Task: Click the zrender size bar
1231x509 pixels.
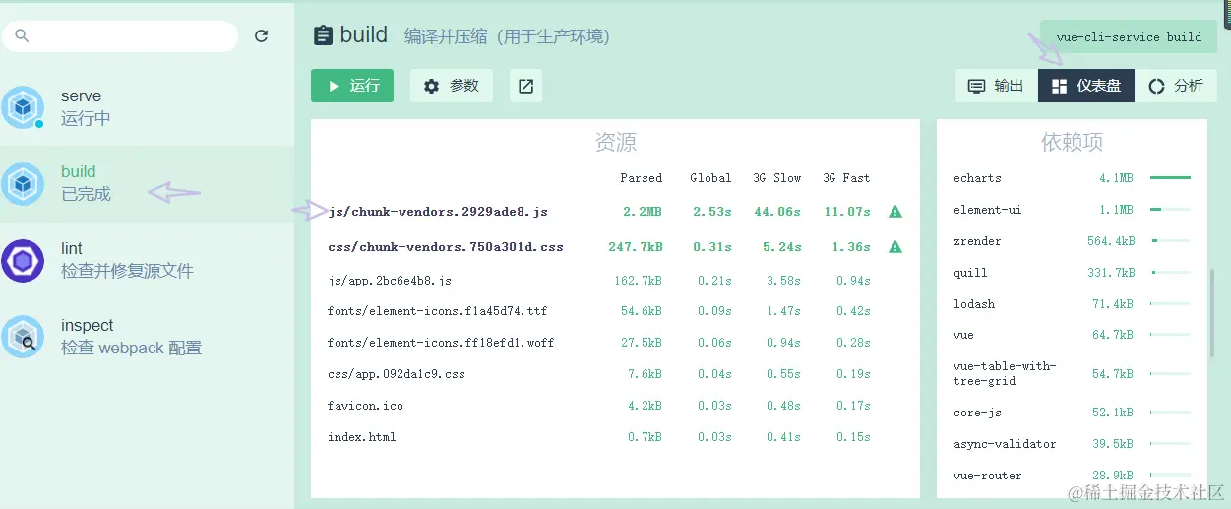Action: 1170,241
